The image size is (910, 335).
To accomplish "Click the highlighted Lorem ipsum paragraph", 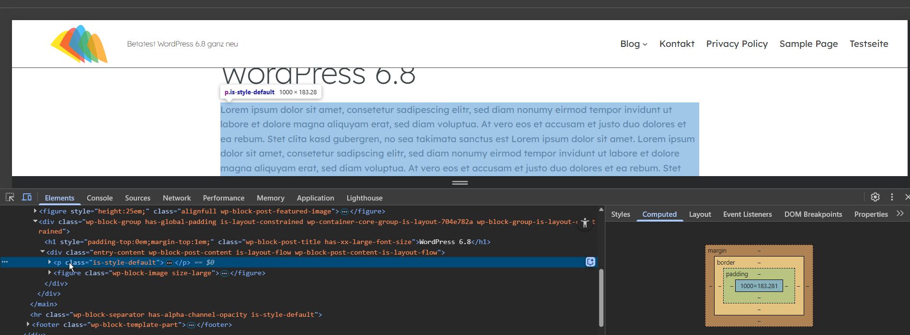I will point(459,139).
